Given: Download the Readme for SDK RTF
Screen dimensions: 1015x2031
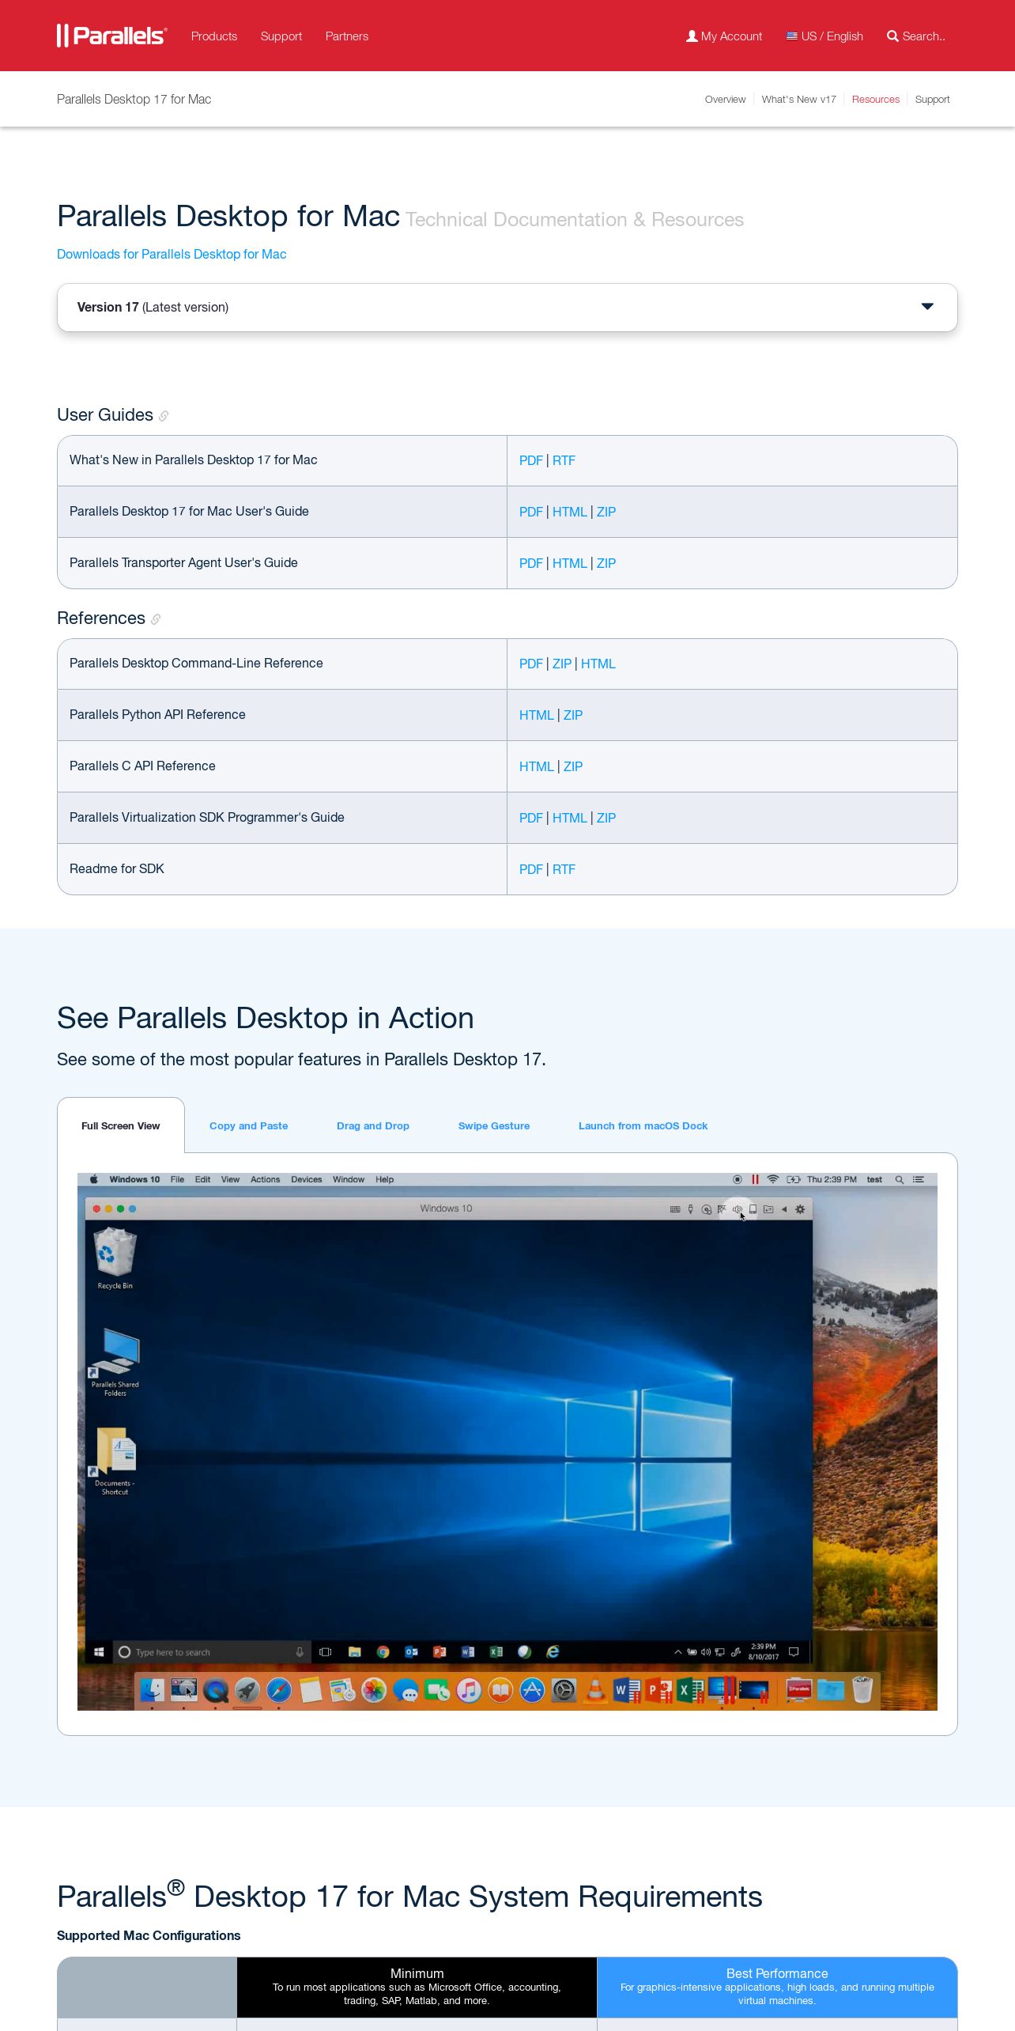Looking at the screenshot, I should click(x=564, y=869).
